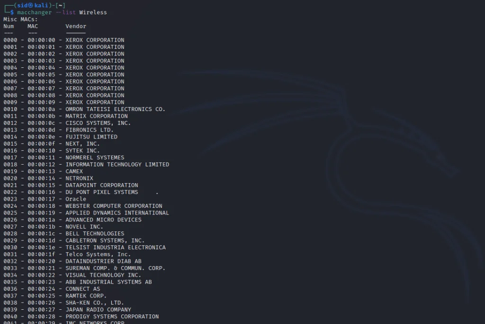Click the Misc MACs heading line
Screen dimensions: 485x324
(20, 19)
